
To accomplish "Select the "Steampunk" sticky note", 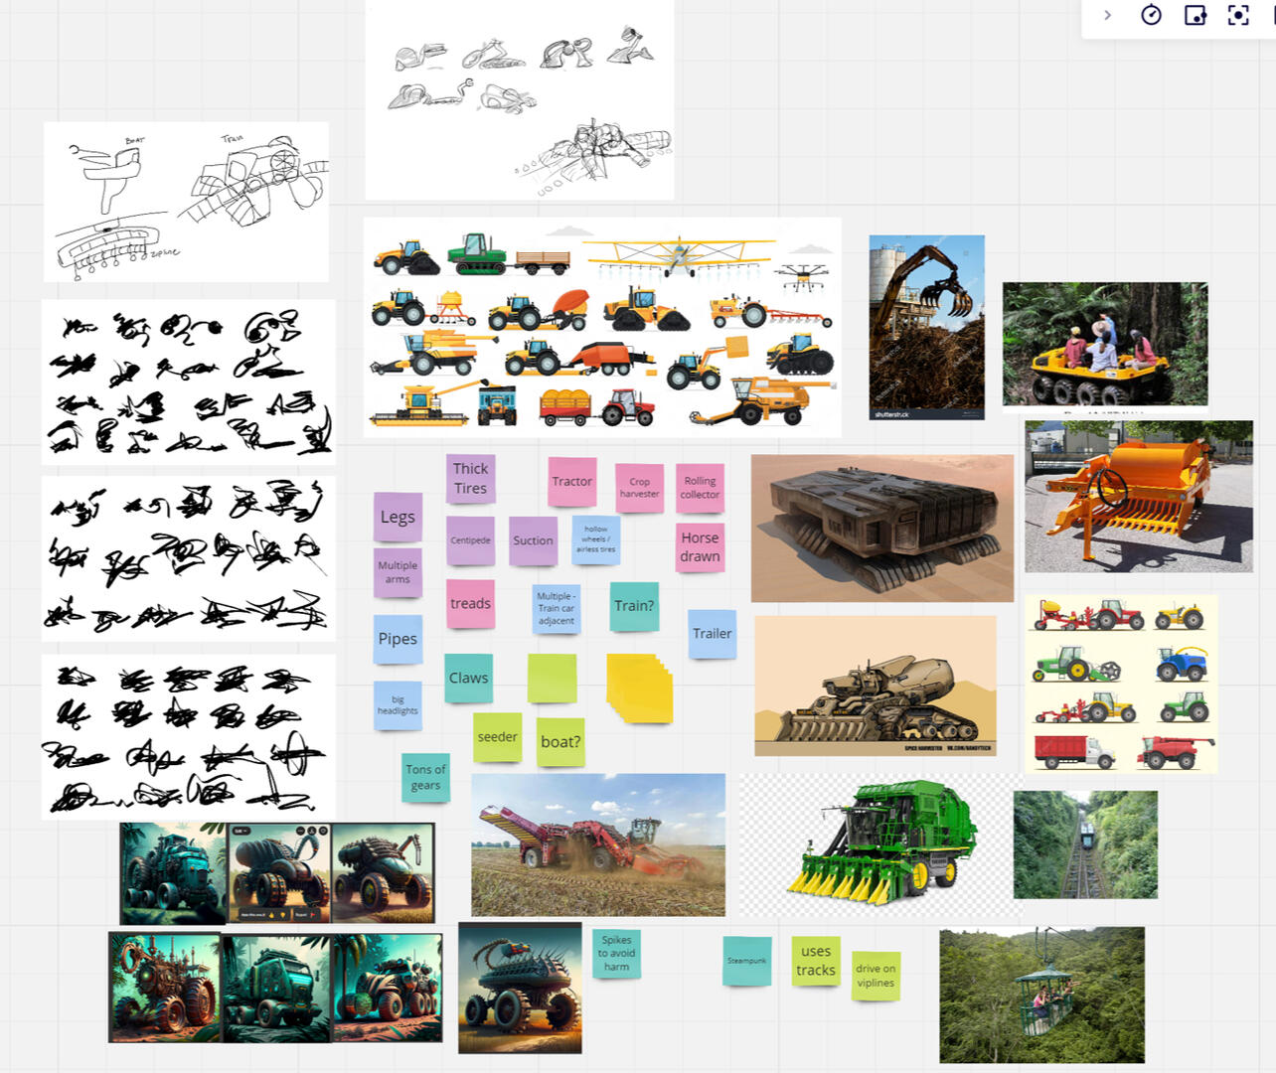I will [x=746, y=961].
